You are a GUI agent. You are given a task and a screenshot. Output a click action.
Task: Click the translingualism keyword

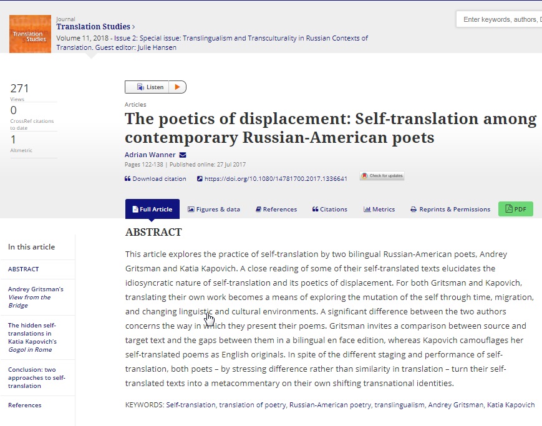tap(400, 405)
